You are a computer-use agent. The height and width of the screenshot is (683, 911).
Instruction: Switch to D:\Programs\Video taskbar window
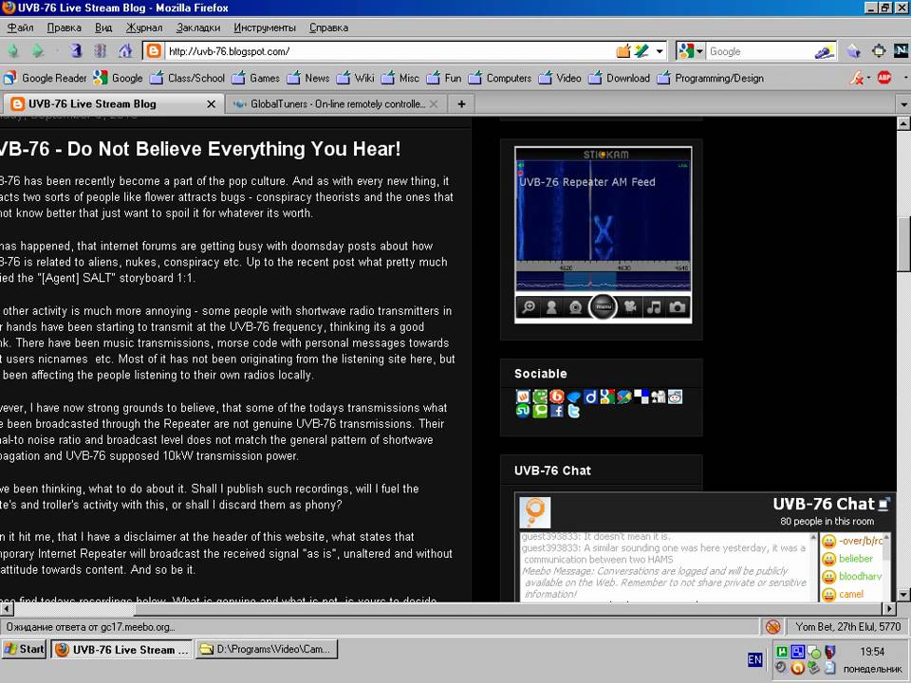pos(267,649)
